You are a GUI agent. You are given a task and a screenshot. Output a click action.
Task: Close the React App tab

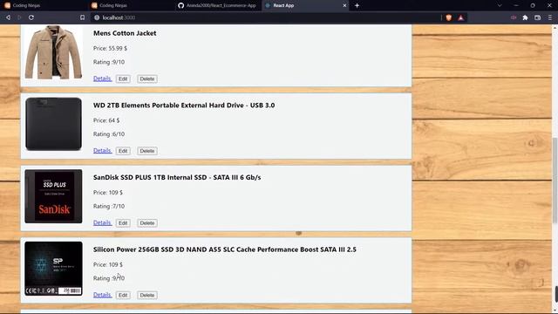(x=344, y=5)
